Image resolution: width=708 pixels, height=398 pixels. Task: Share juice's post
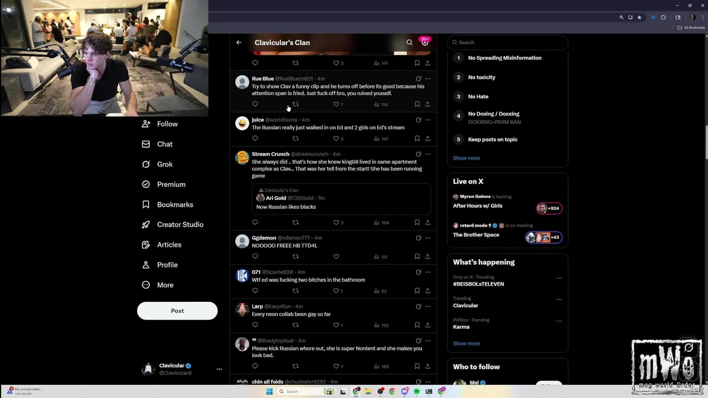point(428,139)
